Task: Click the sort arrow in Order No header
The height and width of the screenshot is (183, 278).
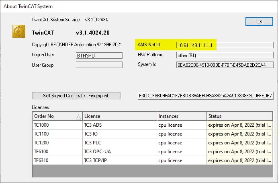Action: click(x=78, y=117)
